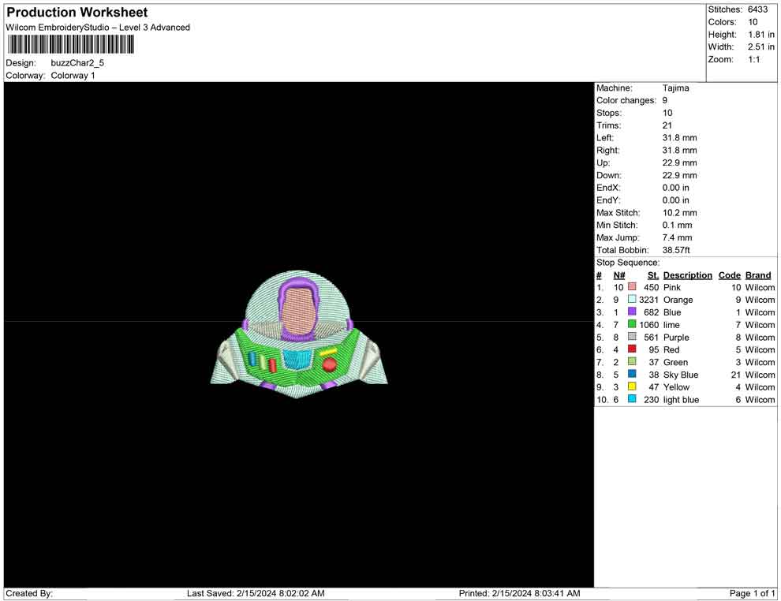
Task: Click the St. column header
Action: point(652,275)
